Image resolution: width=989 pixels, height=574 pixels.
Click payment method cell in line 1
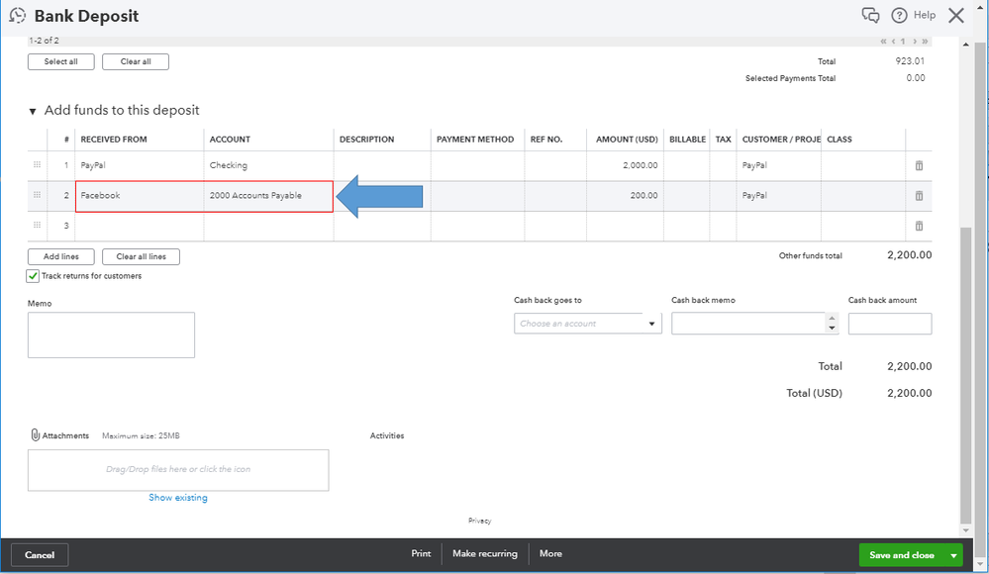(477, 165)
